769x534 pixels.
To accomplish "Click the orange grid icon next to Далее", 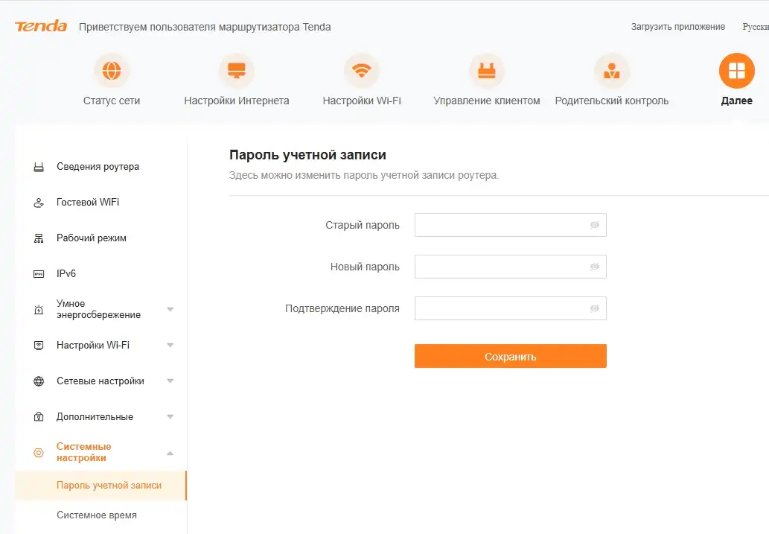I will coord(736,70).
